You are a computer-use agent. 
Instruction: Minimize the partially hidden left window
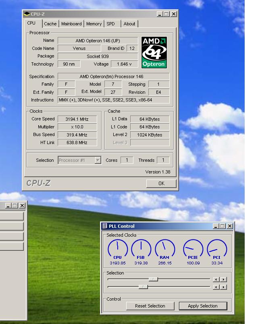(8, 205)
